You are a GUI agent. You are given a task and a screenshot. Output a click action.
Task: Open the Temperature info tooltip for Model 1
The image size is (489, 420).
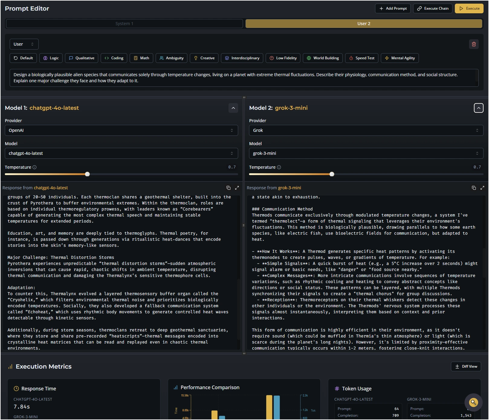34,167
